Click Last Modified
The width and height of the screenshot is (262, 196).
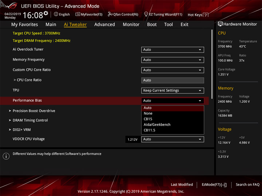point(182,185)
